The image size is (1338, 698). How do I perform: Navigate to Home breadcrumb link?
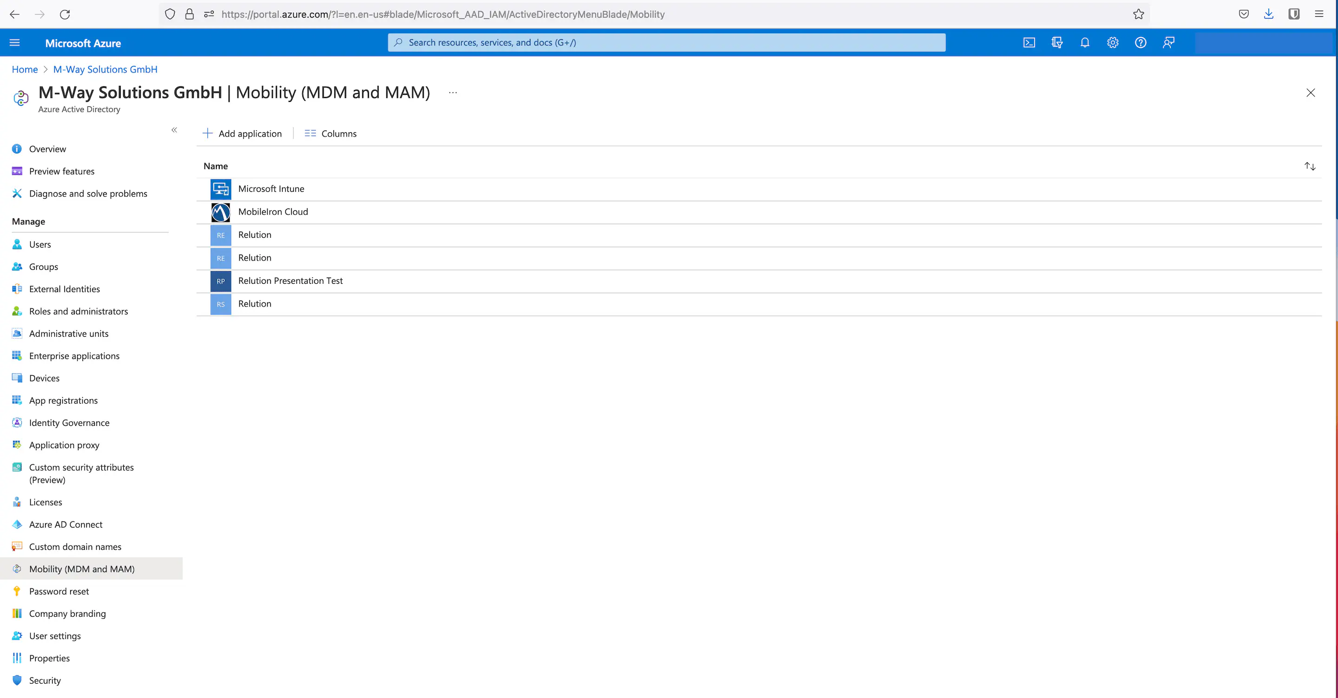25,69
